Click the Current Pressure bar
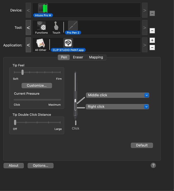The height and width of the screenshot is (191, 174). (x=37, y=100)
